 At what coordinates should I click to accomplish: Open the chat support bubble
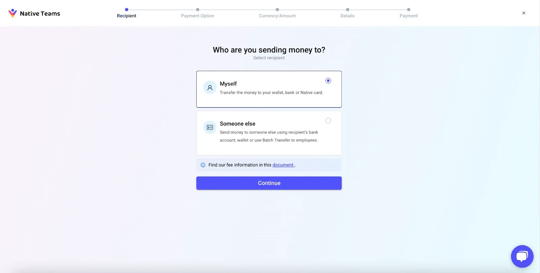click(x=522, y=256)
